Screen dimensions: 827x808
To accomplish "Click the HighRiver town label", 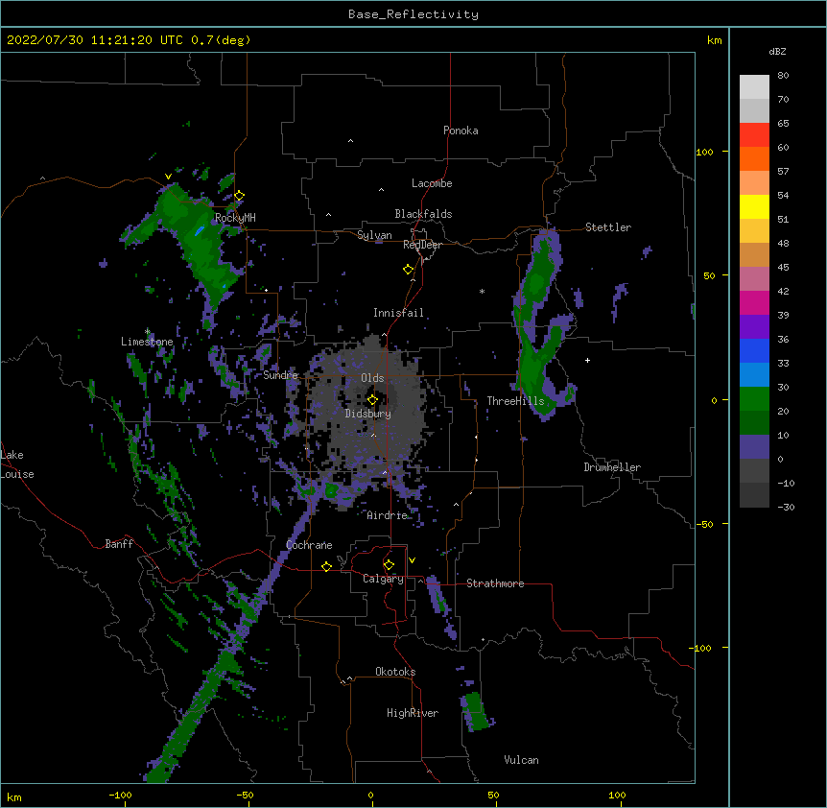I will point(413,713).
